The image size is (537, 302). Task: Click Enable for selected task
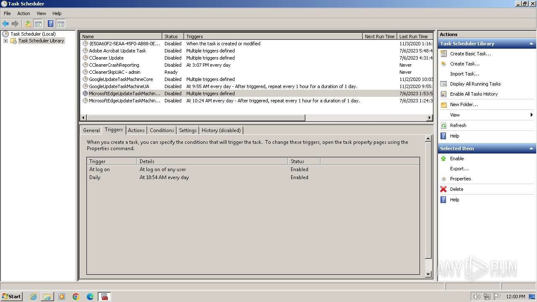(x=457, y=159)
